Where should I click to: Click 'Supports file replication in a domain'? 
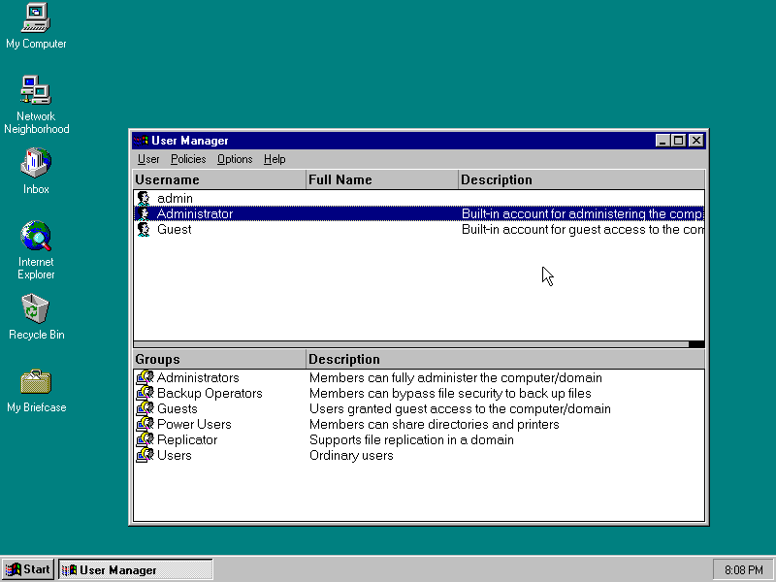[411, 439]
